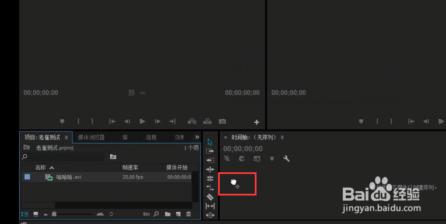Click the 媒体开始 column header
This screenshot has height=224, width=446.
177,168
